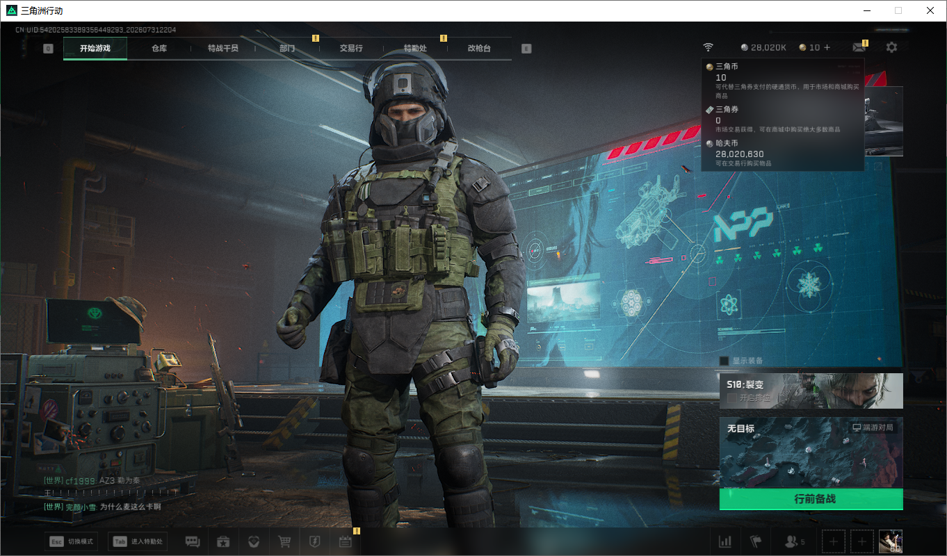Open the mail inbox icon
947x556 pixels.
click(x=859, y=47)
